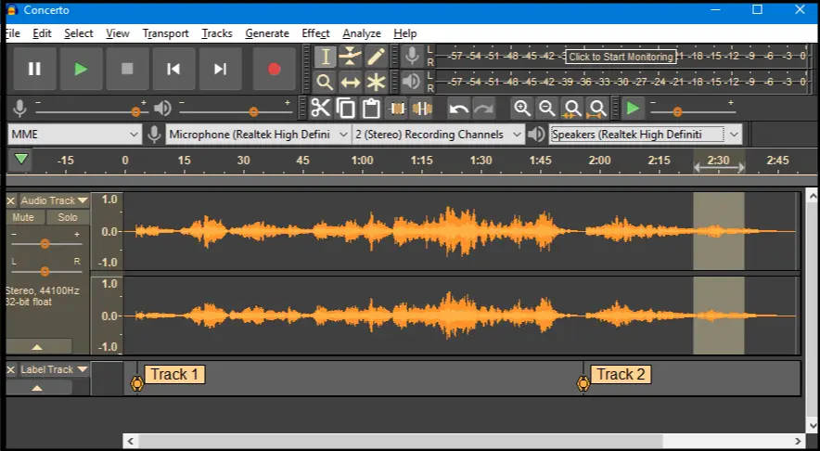Open the Generate menu
The width and height of the screenshot is (820, 451).
click(x=267, y=33)
